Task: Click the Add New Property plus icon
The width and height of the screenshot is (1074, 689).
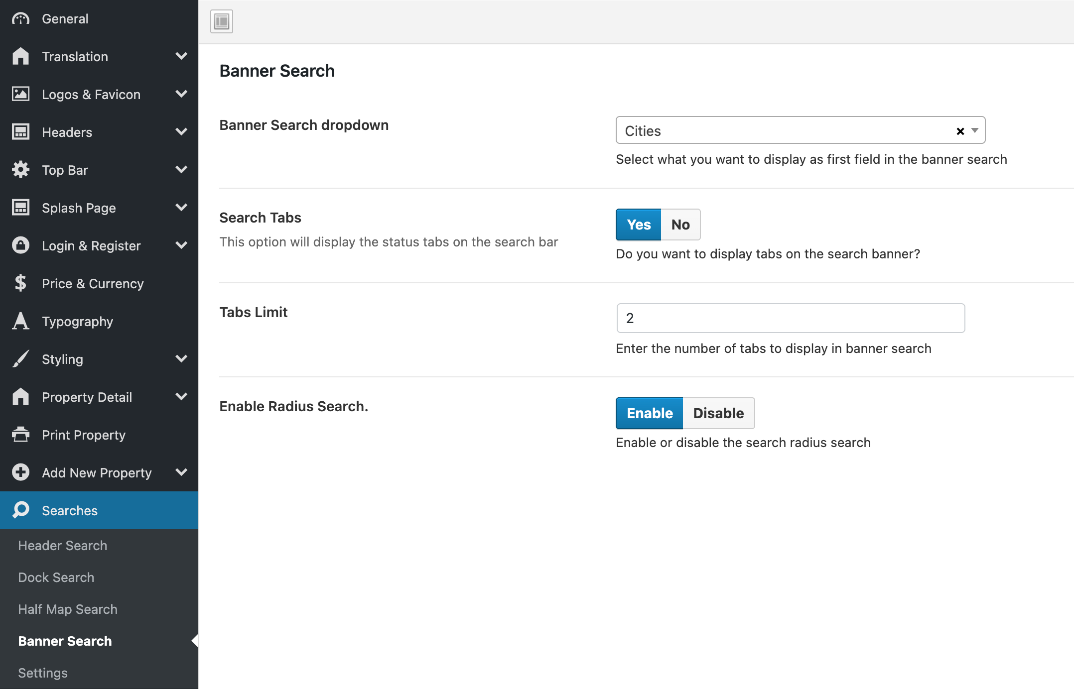Action: coord(20,472)
